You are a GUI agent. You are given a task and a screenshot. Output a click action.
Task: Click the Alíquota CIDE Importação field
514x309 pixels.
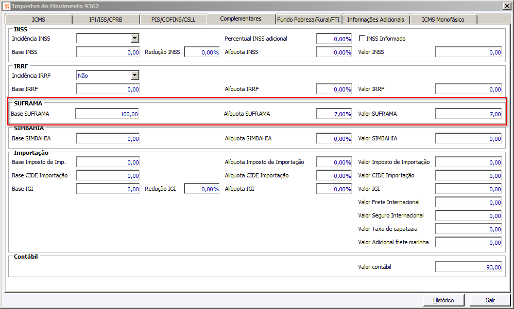point(334,175)
